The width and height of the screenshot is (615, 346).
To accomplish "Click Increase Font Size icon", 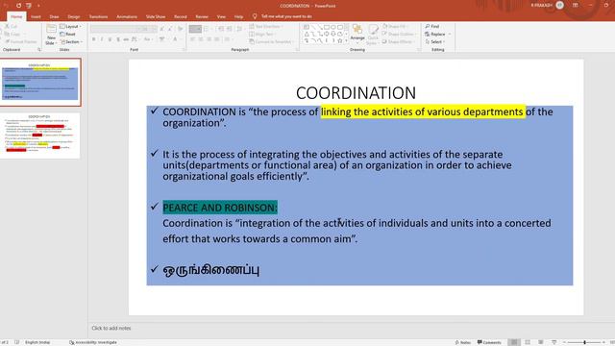I will pyautogui.click(x=162, y=29).
